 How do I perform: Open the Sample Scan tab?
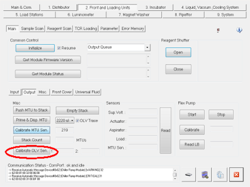(x=32, y=29)
